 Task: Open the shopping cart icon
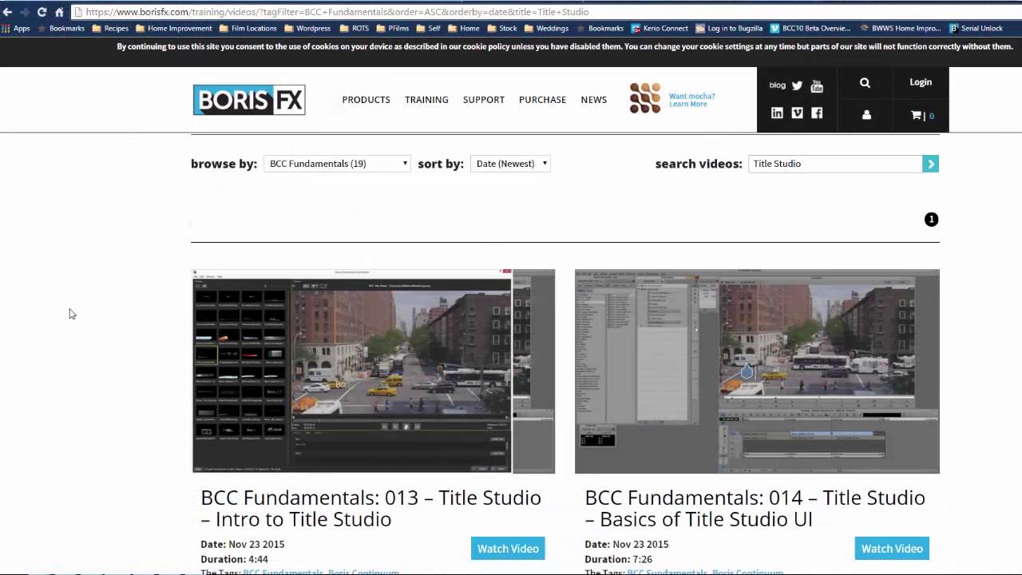coord(917,115)
